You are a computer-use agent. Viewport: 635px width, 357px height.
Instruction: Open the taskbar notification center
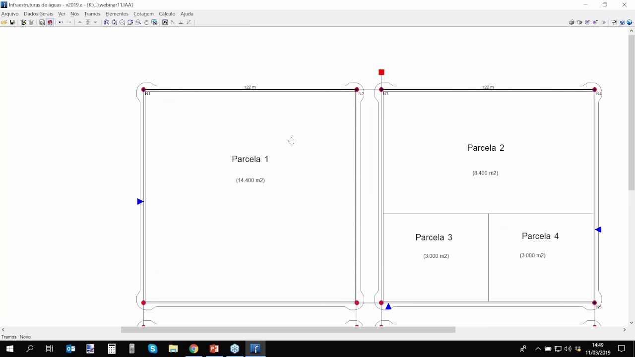click(622, 349)
